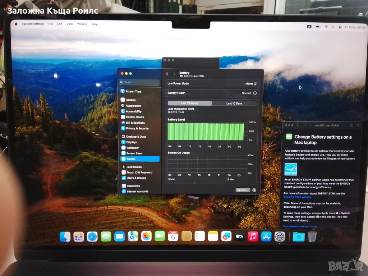Image resolution: width=368 pixels, height=276 pixels.
Task: Open the Help menu
Action: click(95, 24)
